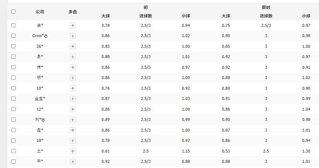Click the 多盘 column header

tap(73, 12)
